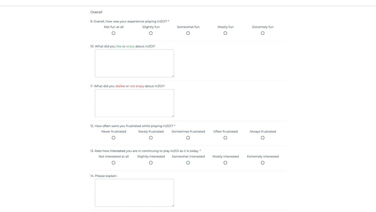Click the 'What did you like' text box

134,63
